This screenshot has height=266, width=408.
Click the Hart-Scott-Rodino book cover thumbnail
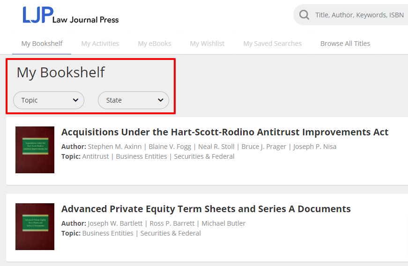[x=35, y=150]
